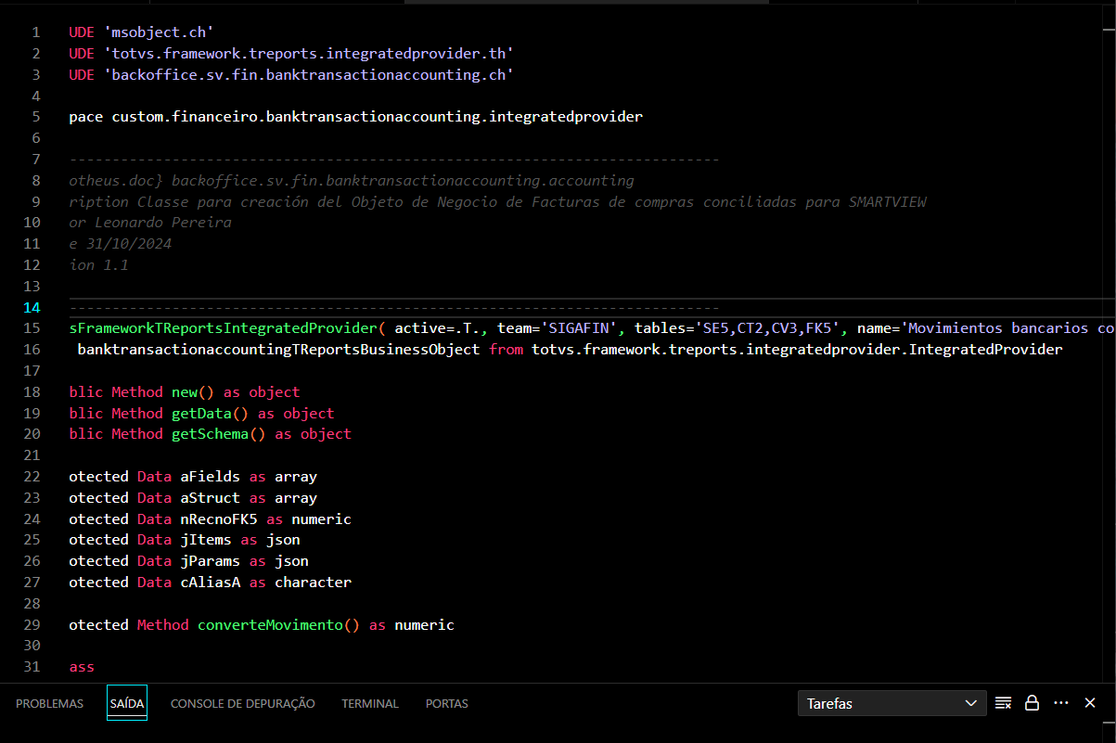
Task: Open the panel's more actions menu
Action: pos(1061,703)
